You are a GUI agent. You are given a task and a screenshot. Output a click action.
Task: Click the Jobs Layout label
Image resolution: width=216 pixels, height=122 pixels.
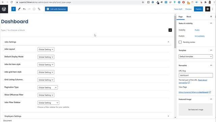click(x=9, y=49)
